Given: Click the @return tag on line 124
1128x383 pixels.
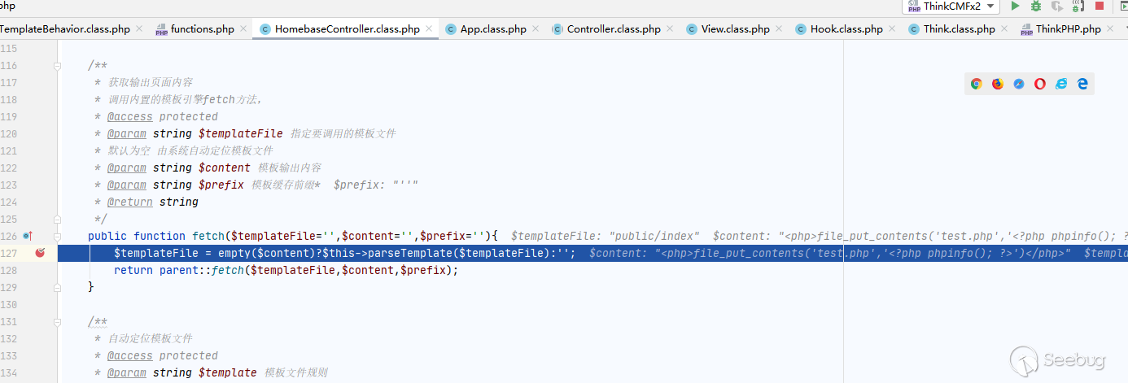Looking at the screenshot, I should click(129, 202).
